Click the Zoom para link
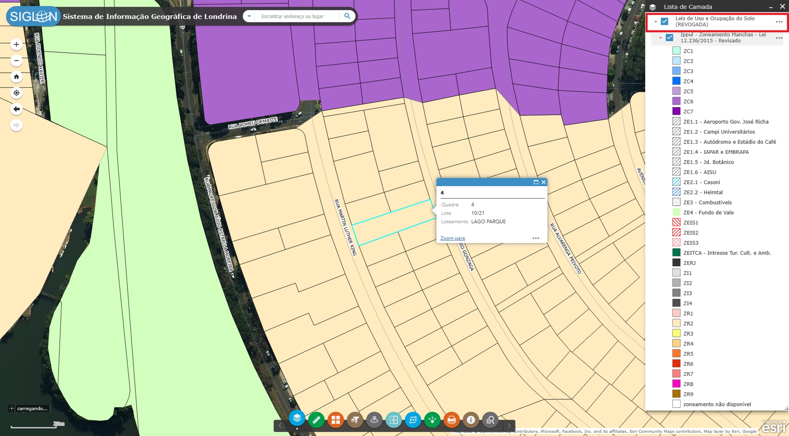 click(x=452, y=238)
